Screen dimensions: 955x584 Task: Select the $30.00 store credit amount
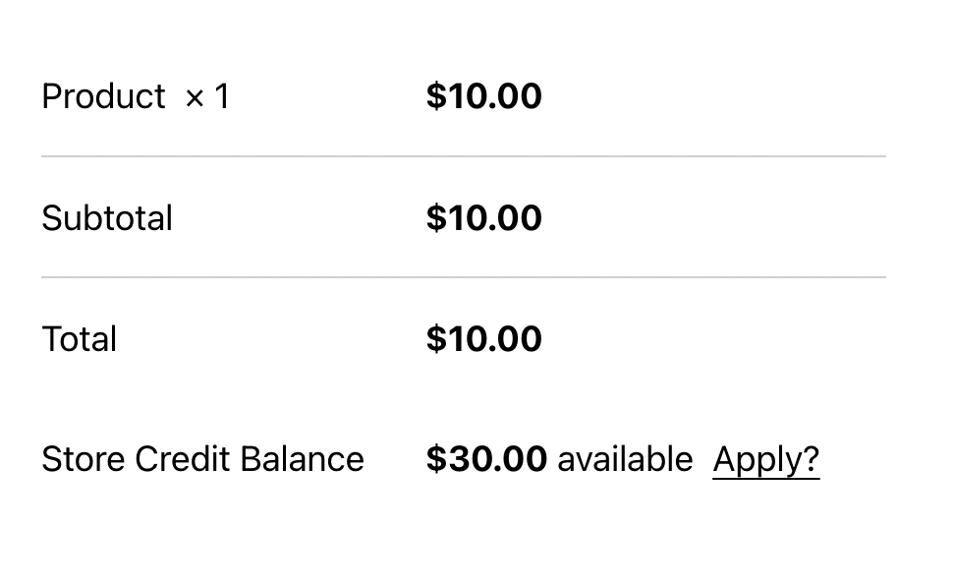[x=486, y=459]
